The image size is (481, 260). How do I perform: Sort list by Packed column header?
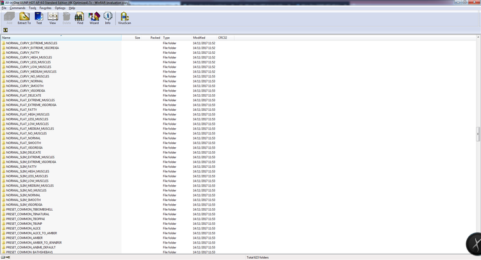click(151, 38)
